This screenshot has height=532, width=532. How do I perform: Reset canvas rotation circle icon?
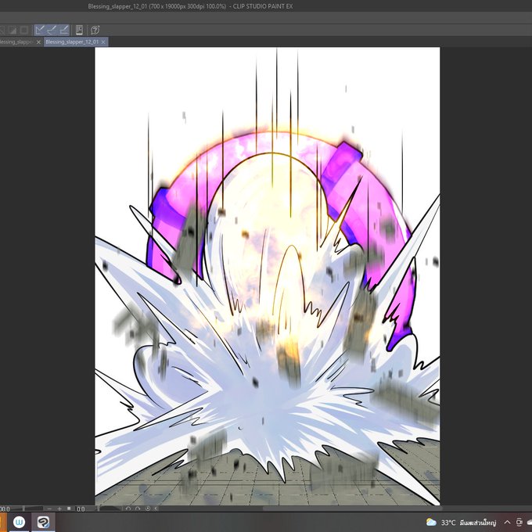click(x=148, y=509)
